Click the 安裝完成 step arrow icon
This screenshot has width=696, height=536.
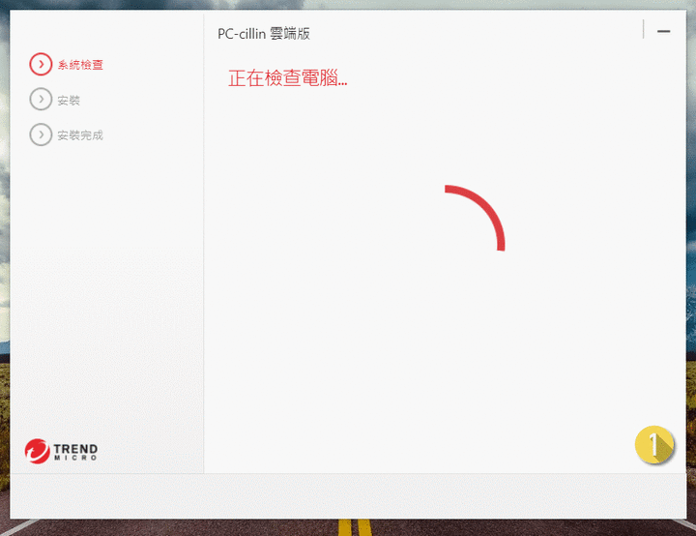pyautogui.click(x=41, y=134)
